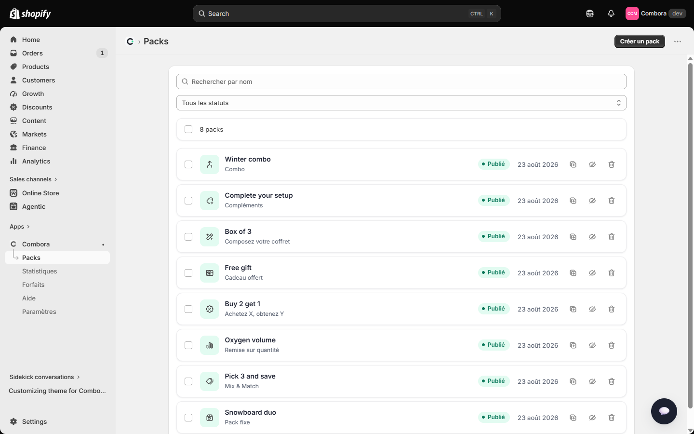Delete the Snowboard duo pack
Screen dimensions: 694x434
click(x=612, y=418)
